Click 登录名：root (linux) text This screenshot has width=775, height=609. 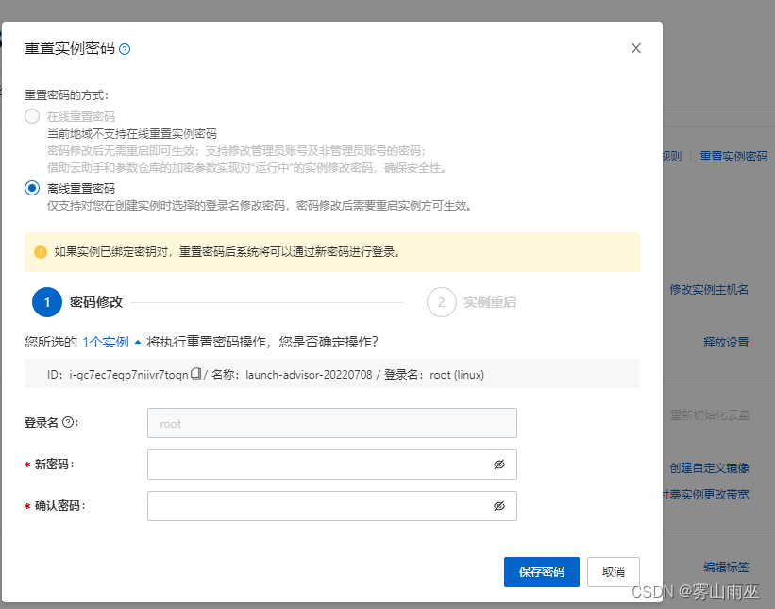(434, 375)
